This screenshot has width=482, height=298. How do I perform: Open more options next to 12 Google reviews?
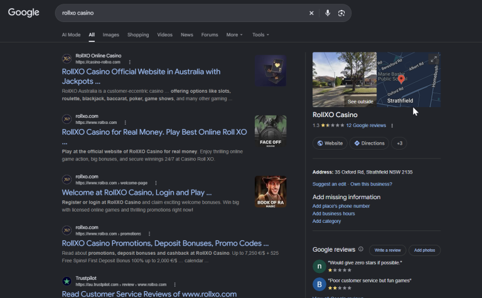pyautogui.click(x=392, y=125)
